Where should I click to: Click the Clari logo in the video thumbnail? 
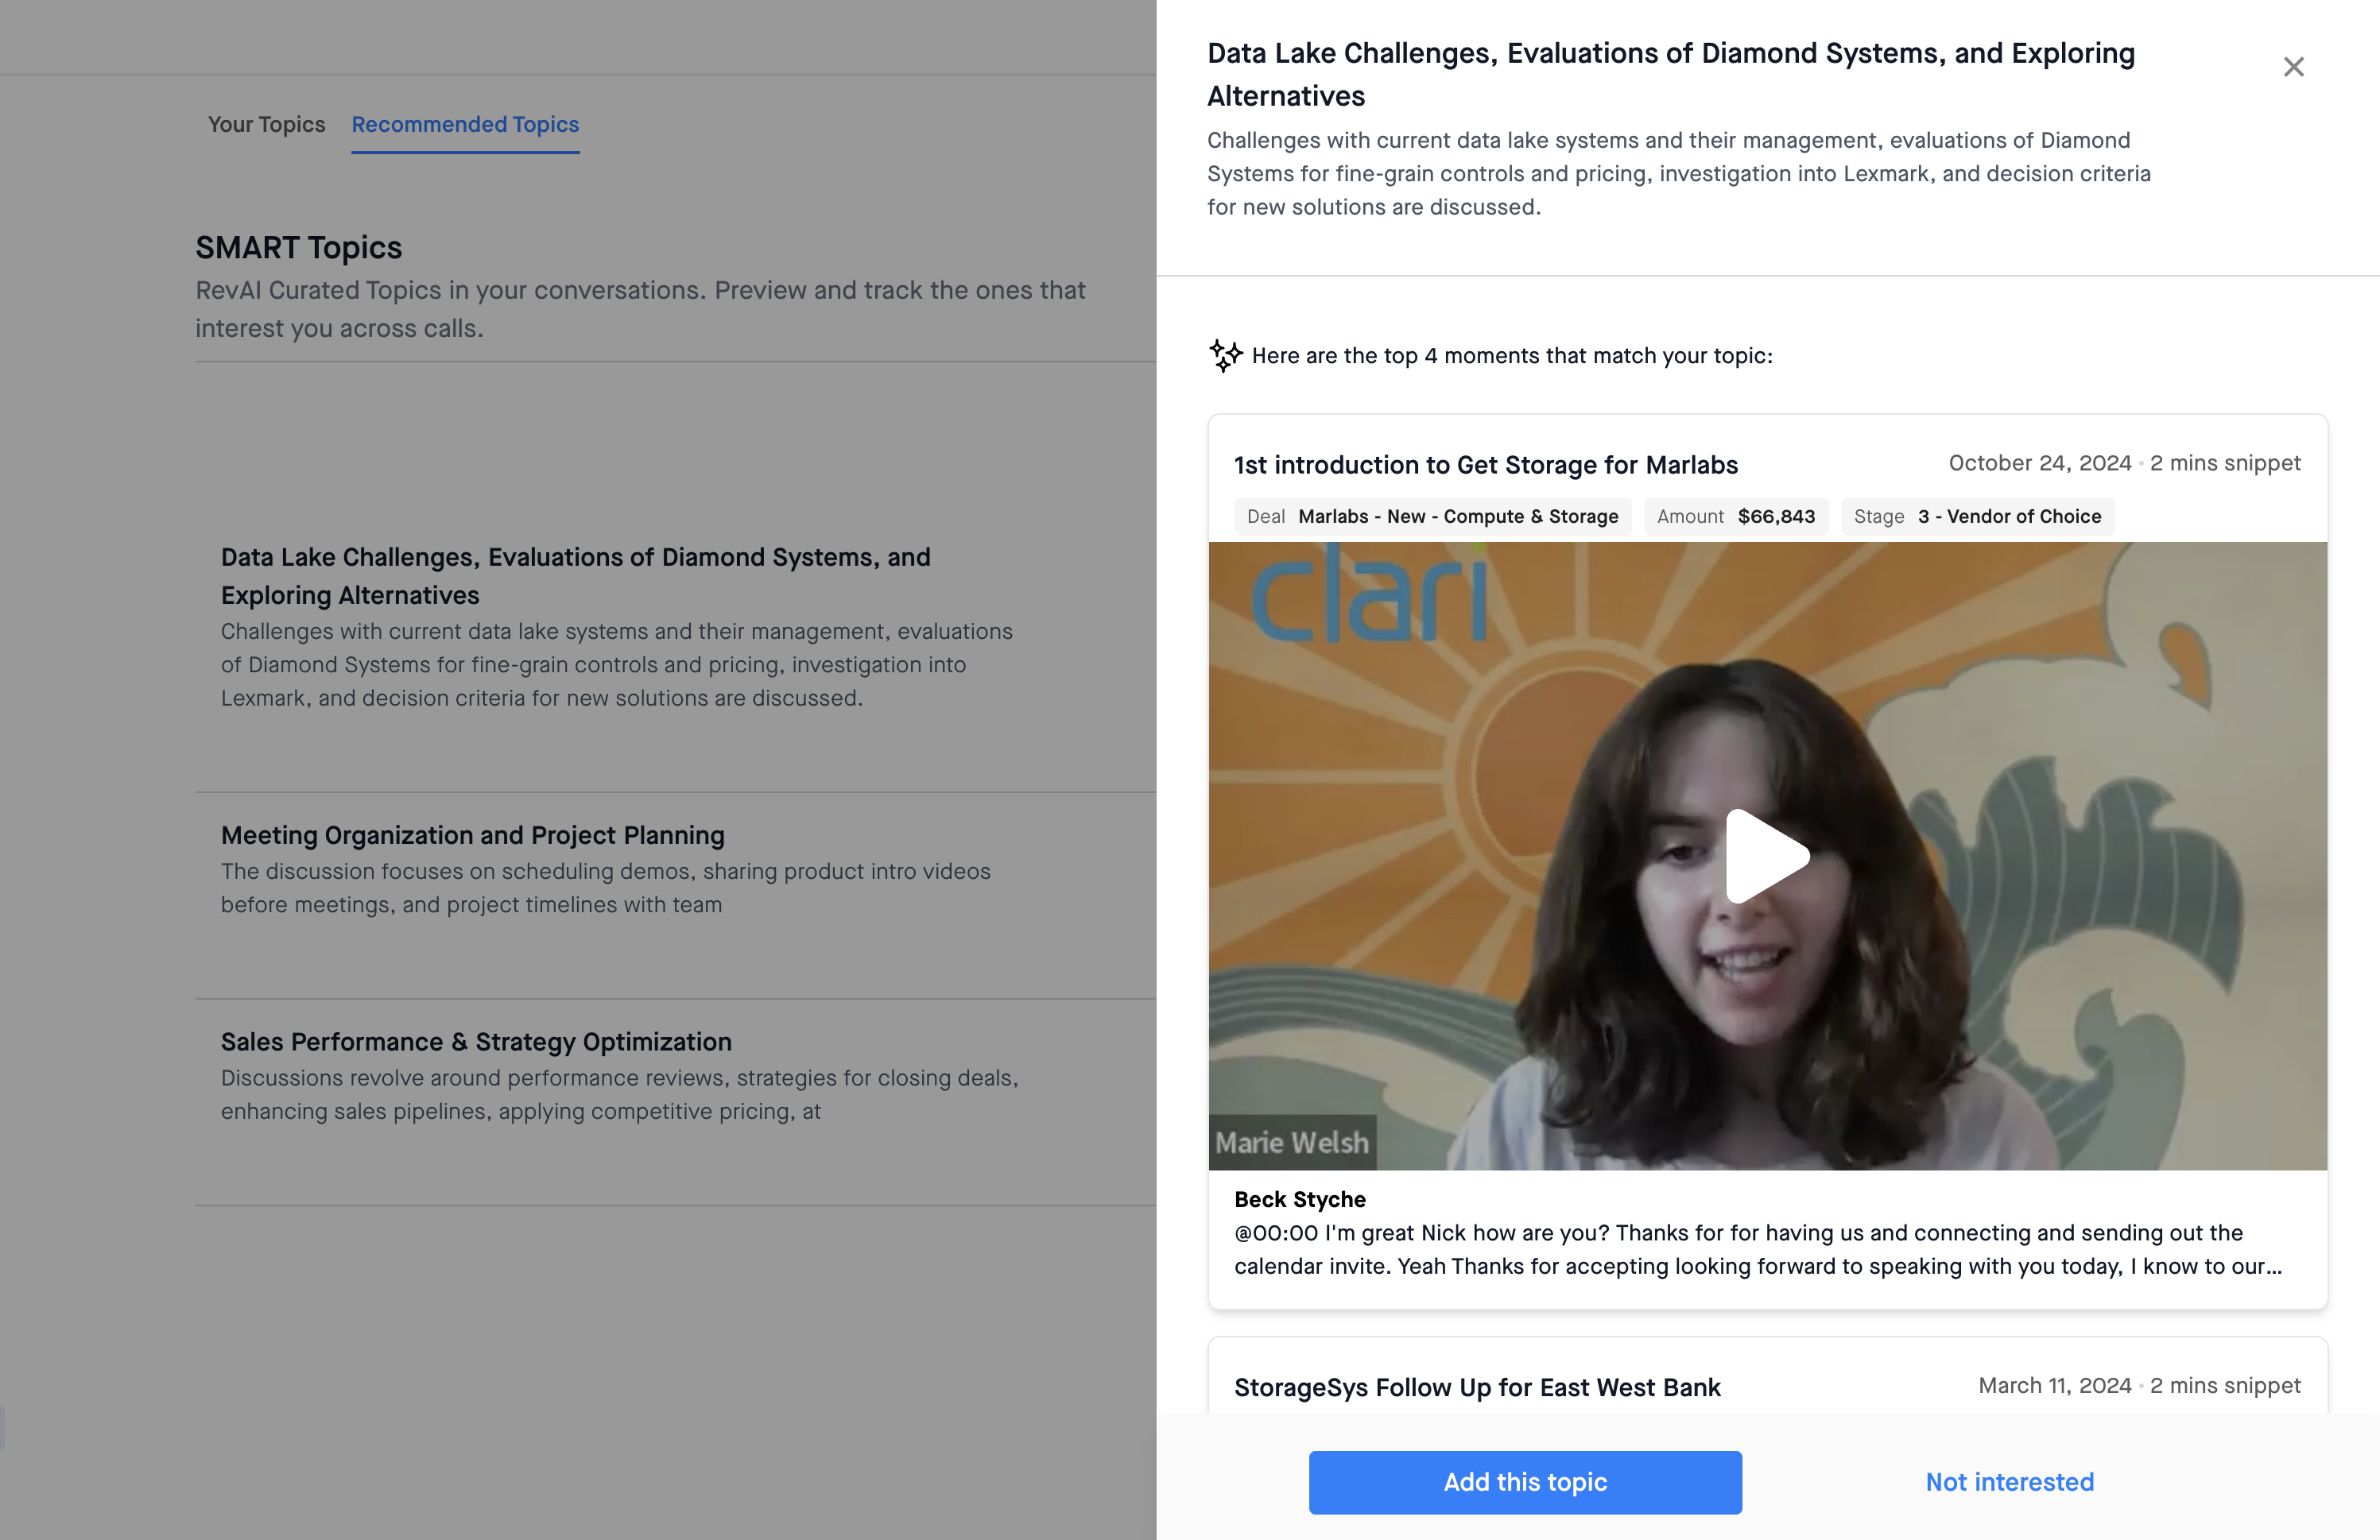[1368, 598]
